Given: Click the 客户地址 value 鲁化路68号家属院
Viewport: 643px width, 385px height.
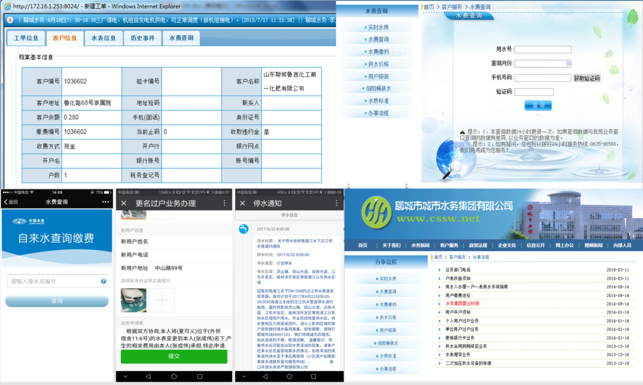Looking at the screenshot, I should pyautogui.click(x=87, y=103).
